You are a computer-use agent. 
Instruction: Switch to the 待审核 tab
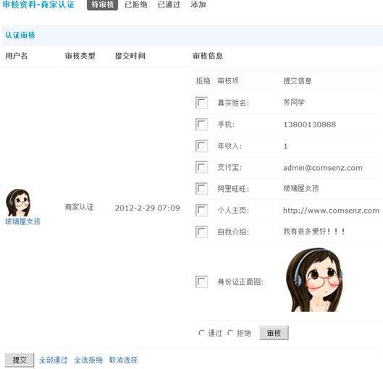102,4
